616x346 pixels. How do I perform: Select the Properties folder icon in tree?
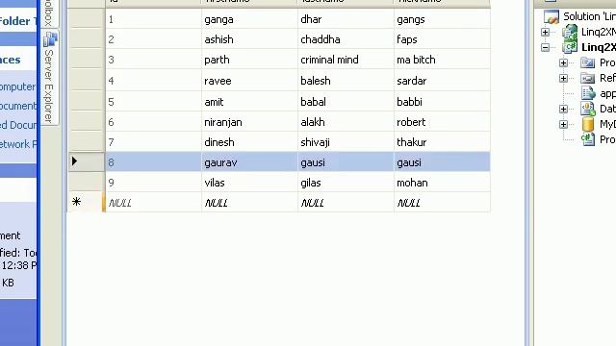tap(588, 62)
